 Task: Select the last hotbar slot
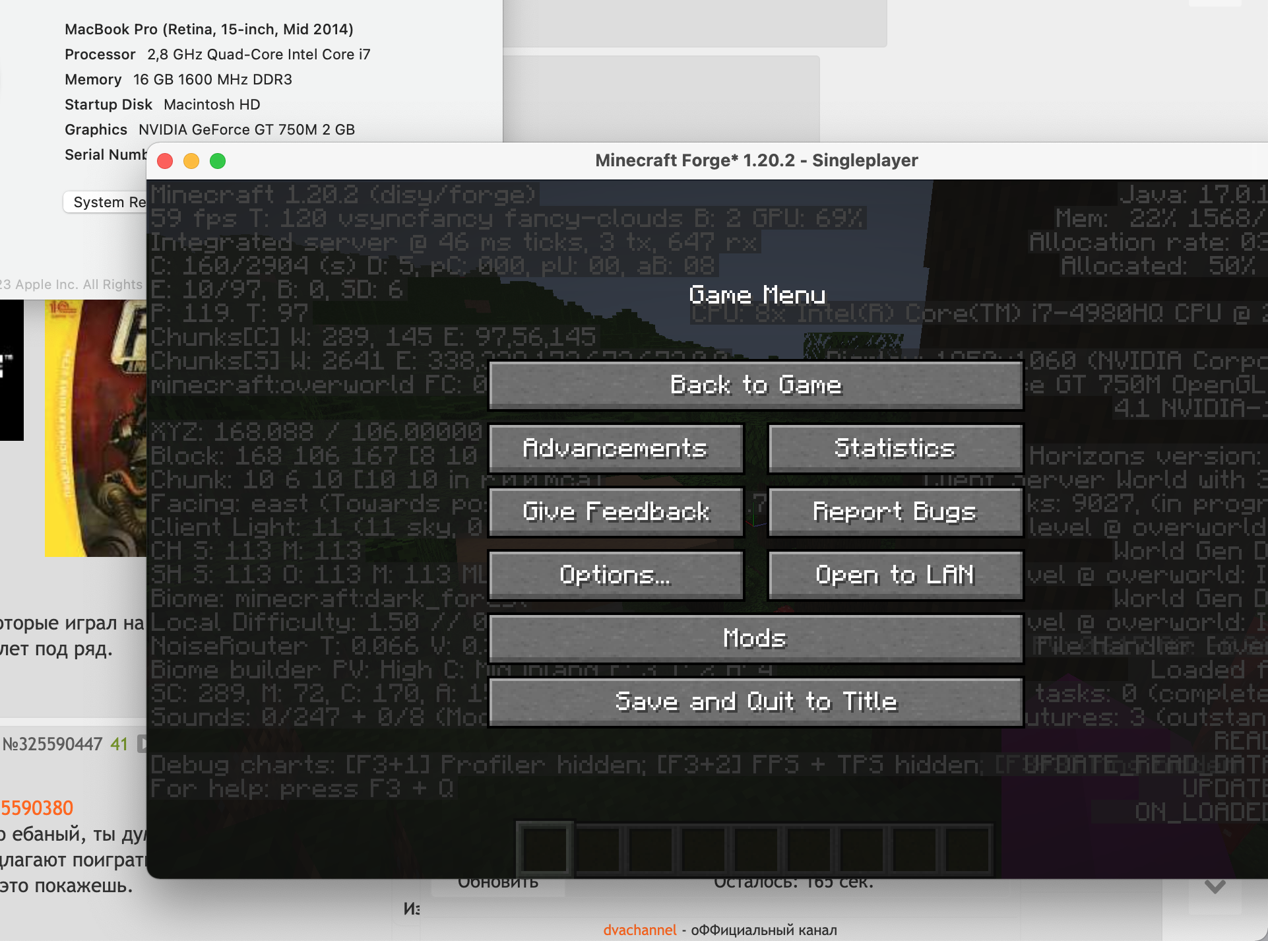pos(967,849)
